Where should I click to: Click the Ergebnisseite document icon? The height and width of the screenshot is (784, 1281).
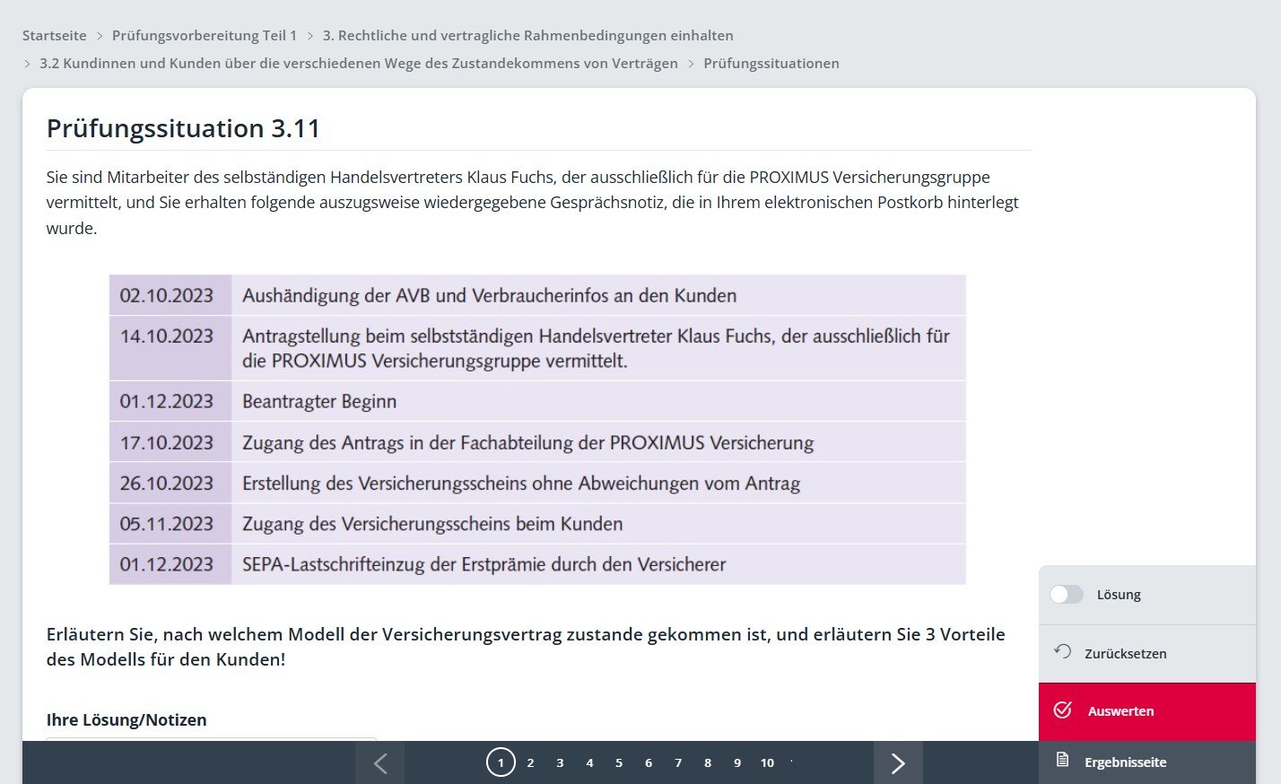(1063, 761)
